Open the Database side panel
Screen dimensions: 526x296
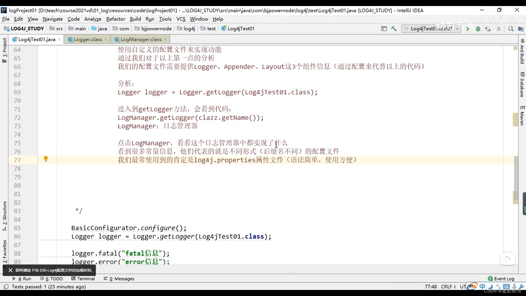pyautogui.click(x=522, y=85)
